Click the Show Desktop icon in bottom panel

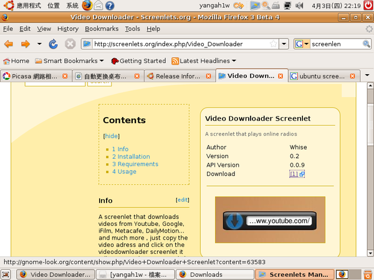click(6, 274)
